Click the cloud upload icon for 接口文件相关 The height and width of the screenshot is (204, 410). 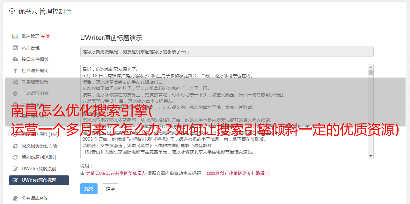coord(15,59)
